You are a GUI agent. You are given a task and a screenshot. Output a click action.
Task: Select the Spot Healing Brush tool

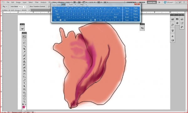click(x=24, y=55)
